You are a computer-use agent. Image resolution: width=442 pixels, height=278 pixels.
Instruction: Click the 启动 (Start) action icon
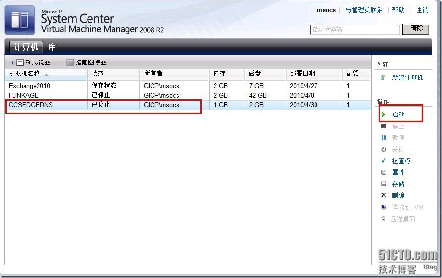point(383,114)
